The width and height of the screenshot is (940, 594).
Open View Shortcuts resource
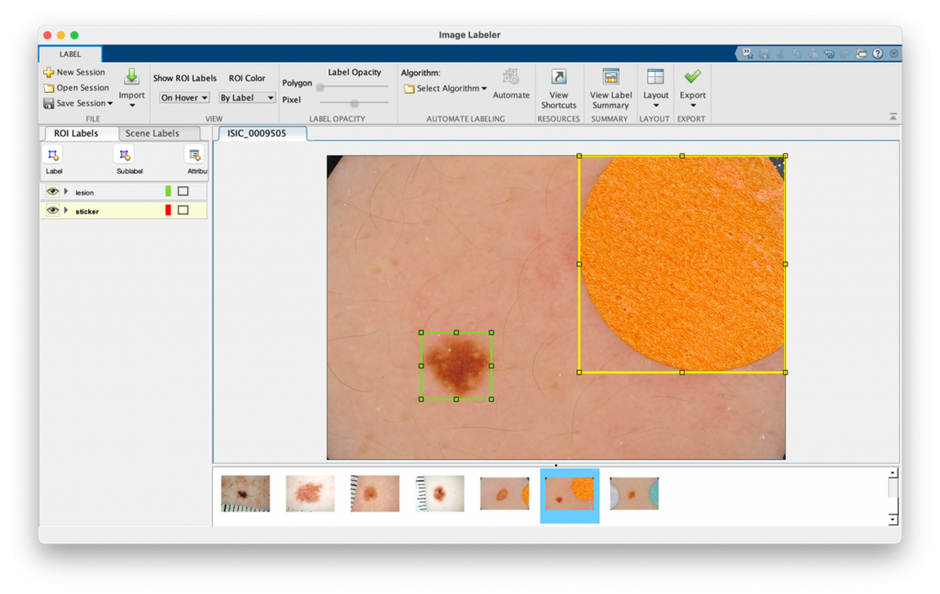pos(558,77)
